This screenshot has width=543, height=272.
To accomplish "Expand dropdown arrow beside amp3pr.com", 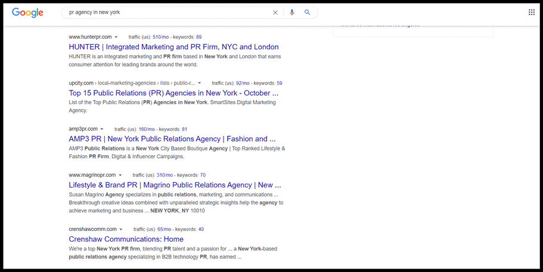I will coord(102,129).
